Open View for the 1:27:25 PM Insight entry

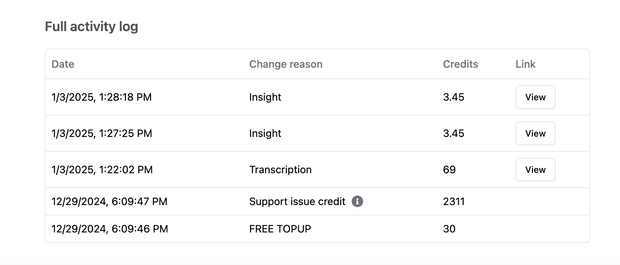click(x=535, y=133)
